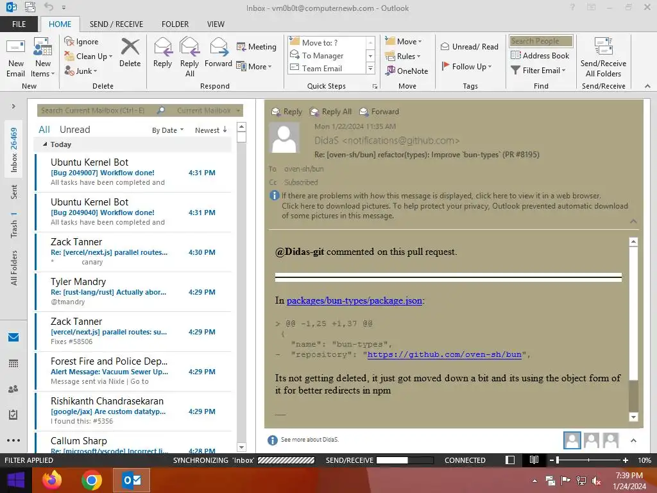
Task: Click Forward in the reading pane
Action: (x=380, y=112)
